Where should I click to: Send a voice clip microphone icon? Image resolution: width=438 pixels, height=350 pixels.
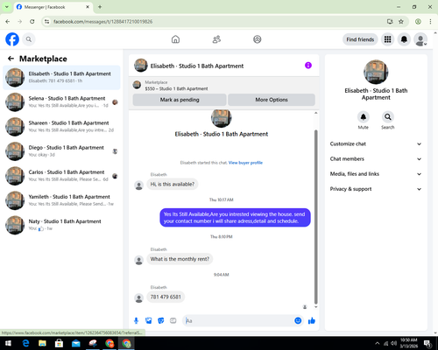click(x=136, y=321)
